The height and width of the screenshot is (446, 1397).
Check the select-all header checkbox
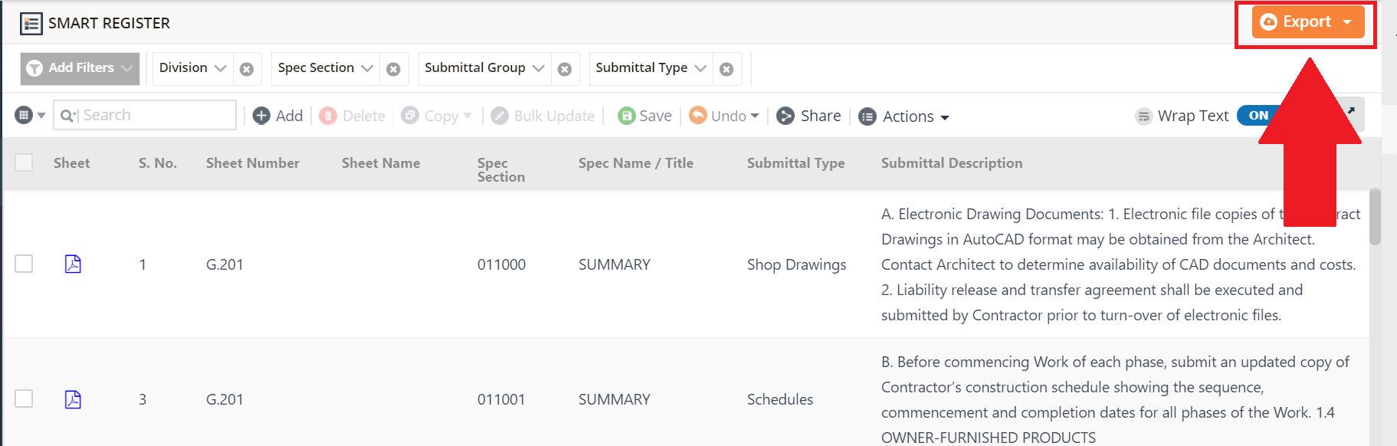click(24, 162)
